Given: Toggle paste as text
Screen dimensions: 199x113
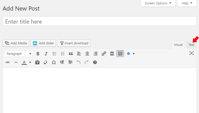Looking at the screenshot, I should pyautogui.click(x=37, y=62).
